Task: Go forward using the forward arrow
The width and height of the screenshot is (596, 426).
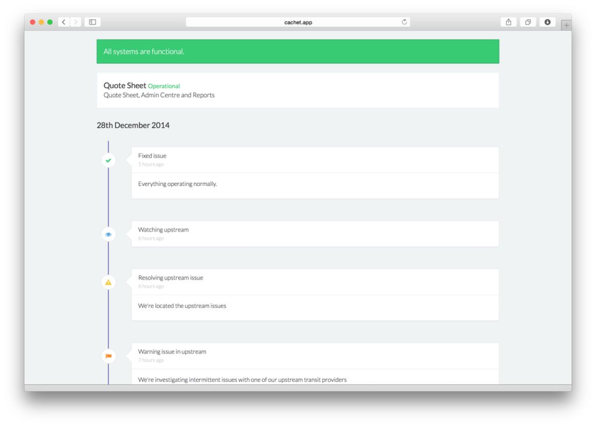Action: (x=76, y=22)
